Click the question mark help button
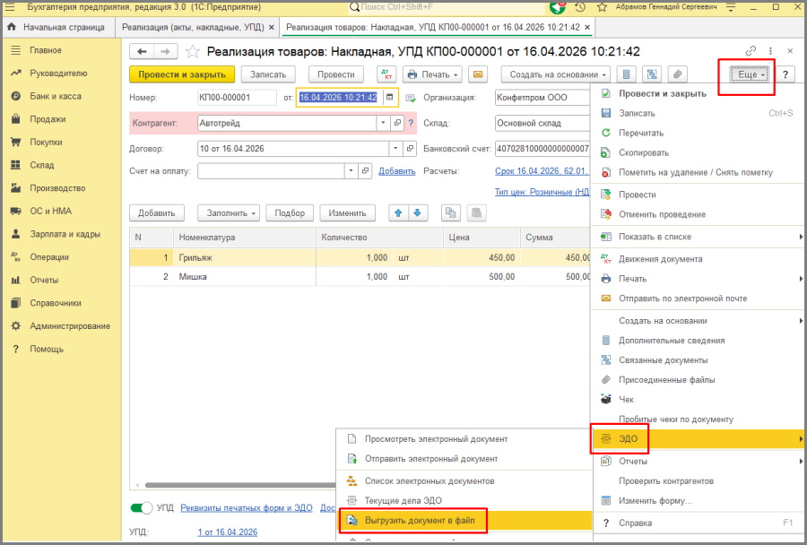This screenshot has width=807, height=545. 786,74
